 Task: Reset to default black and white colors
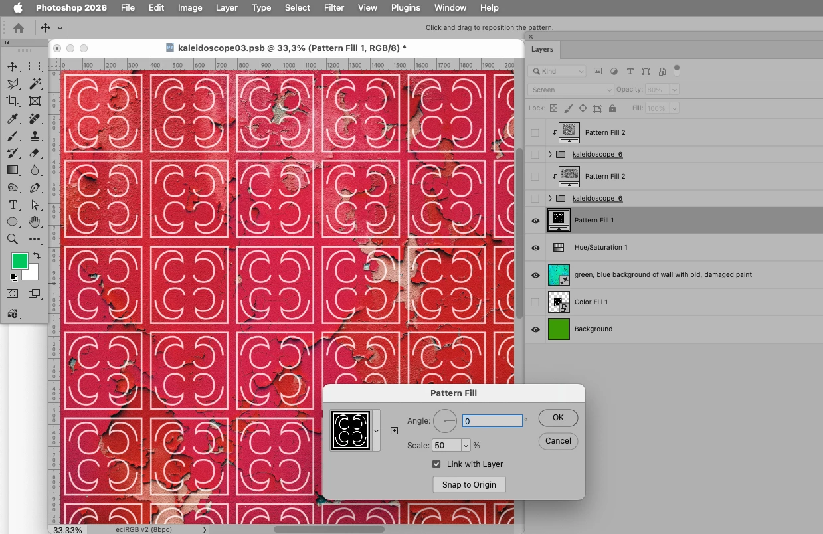click(x=13, y=277)
